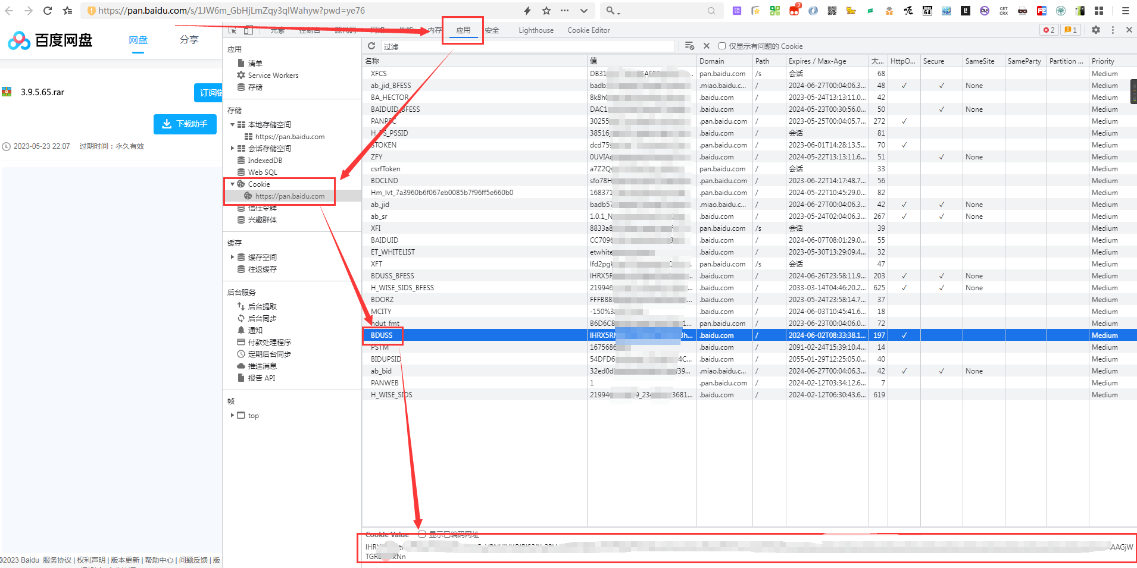Delete selected cookie with the X icon
This screenshot has width=1137, height=568.
[707, 46]
